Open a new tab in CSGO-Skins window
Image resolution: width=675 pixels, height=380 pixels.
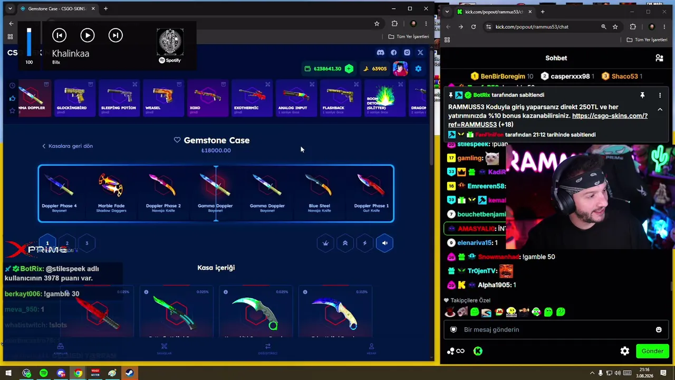click(x=105, y=8)
